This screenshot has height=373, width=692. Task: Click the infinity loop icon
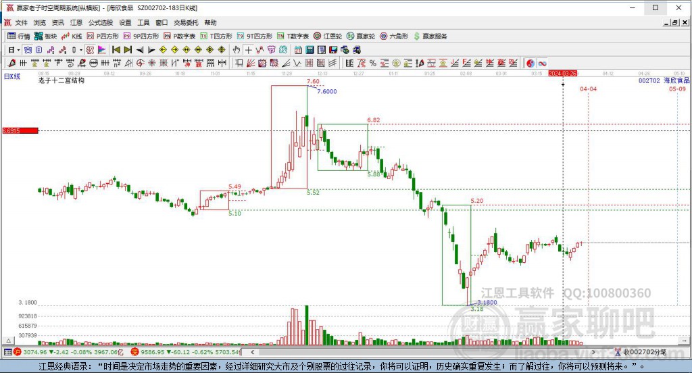[x=543, y=63]
